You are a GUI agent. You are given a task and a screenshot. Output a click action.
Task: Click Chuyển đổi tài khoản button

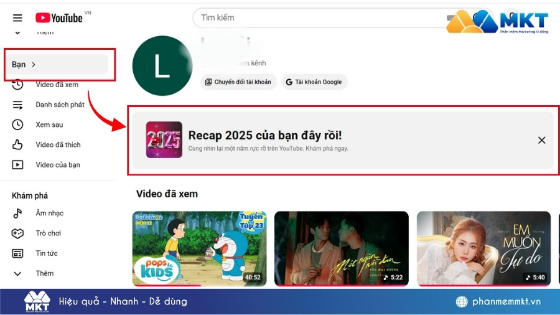(238, 82)
